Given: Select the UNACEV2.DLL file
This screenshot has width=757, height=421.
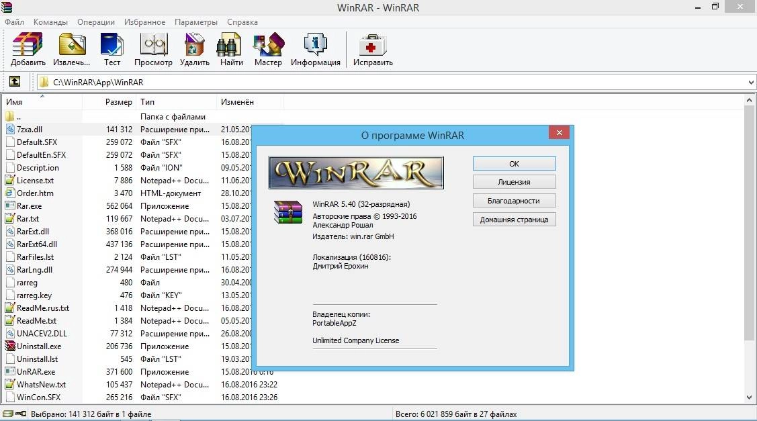Looking at the screenshot, I should coord(42,334).
